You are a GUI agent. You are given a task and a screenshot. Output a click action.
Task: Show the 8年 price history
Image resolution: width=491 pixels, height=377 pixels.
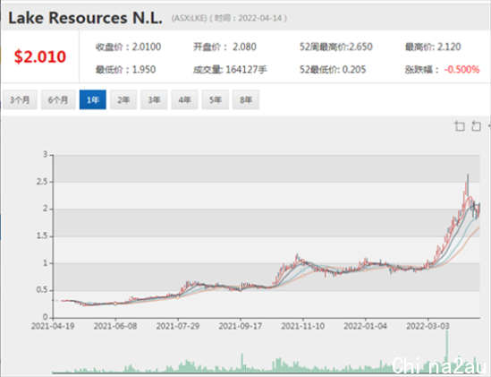click(246, 99)
